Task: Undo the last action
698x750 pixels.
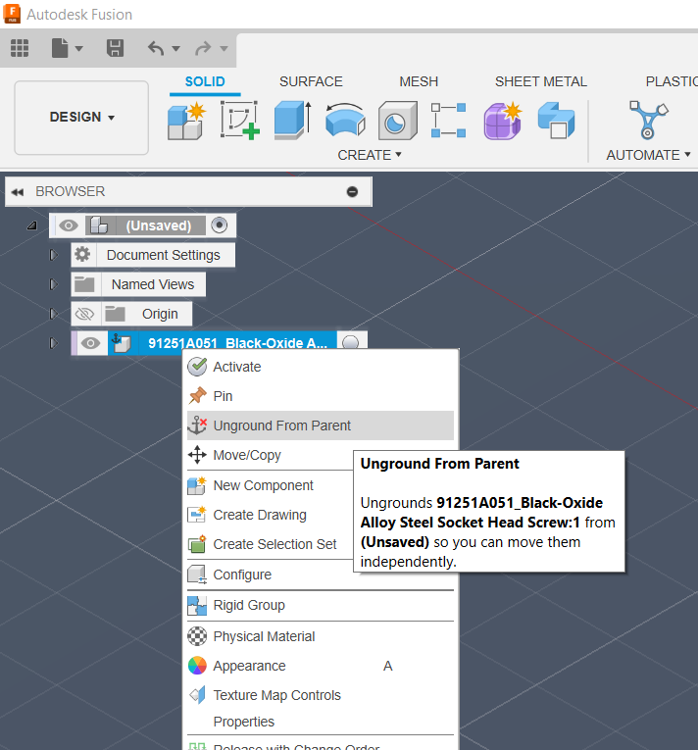Action: point(156,48)
